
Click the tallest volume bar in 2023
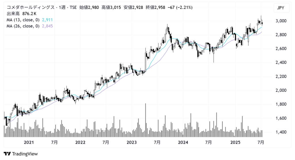[x=145, y=120]
